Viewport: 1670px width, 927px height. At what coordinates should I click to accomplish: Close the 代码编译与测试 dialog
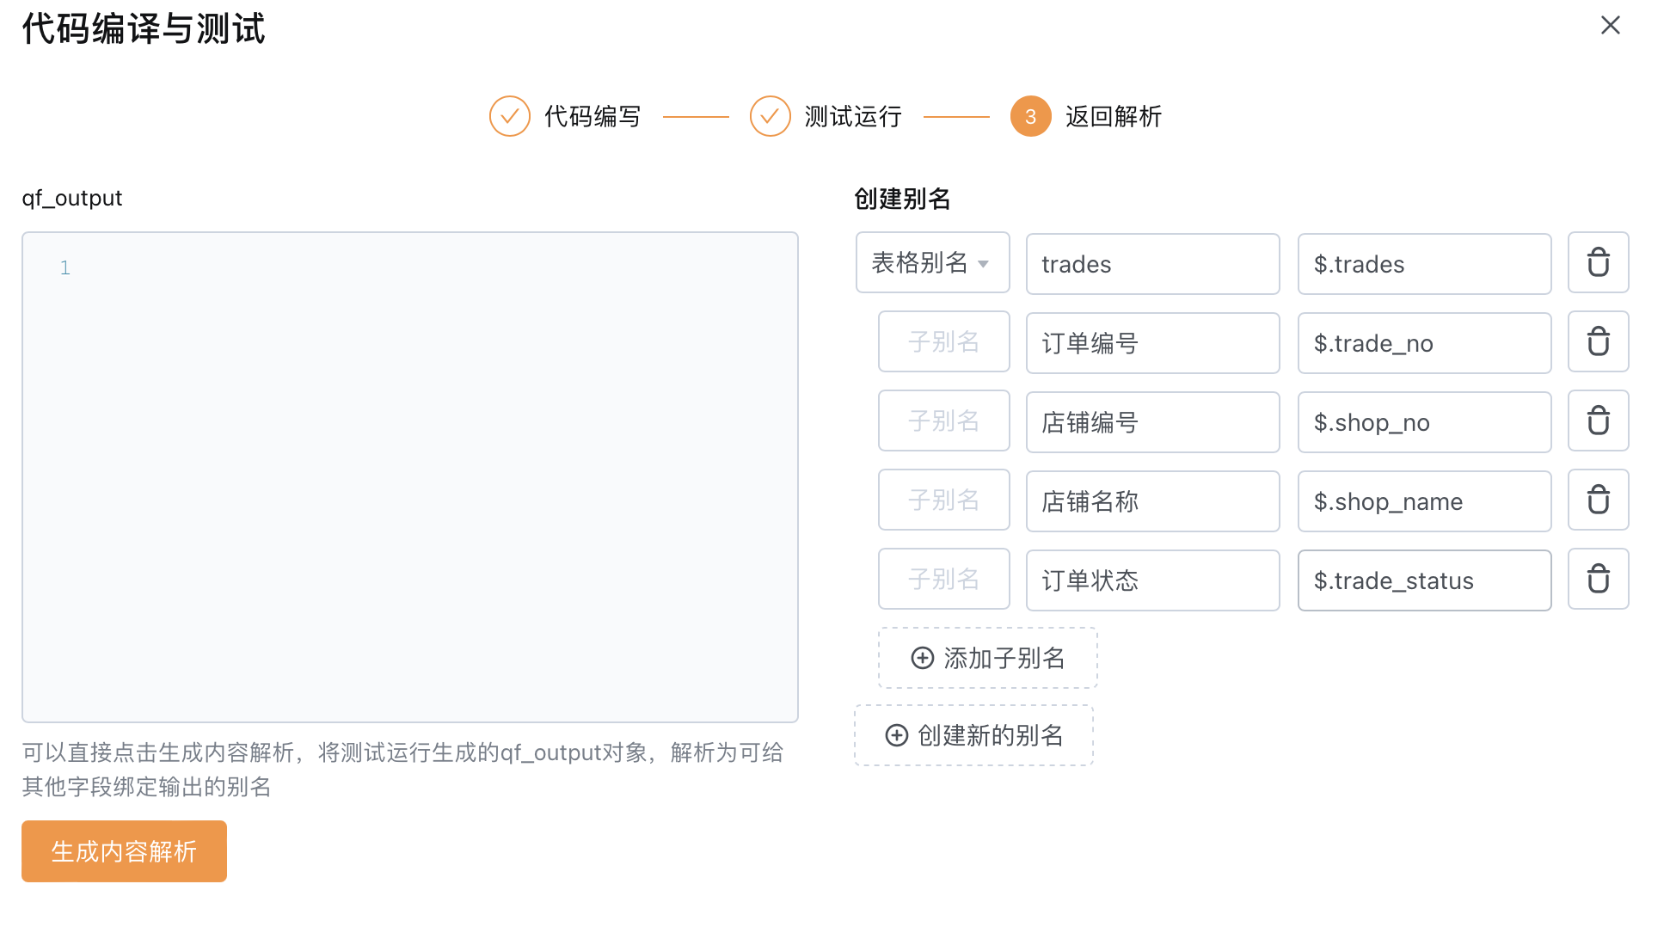coord(1610,25)
